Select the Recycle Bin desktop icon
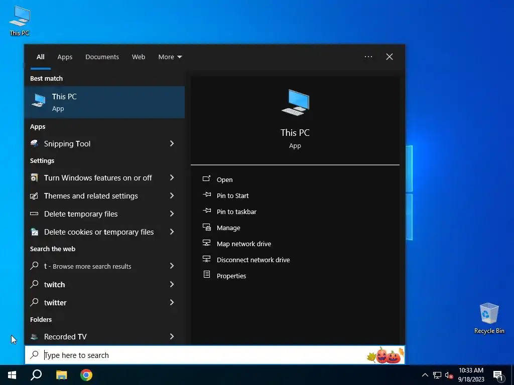Image resolution: width=514 pixels, height=385 pixels. pos(489,318)
